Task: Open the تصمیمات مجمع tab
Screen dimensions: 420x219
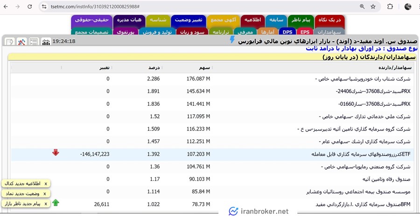Action: click(91, 32)
